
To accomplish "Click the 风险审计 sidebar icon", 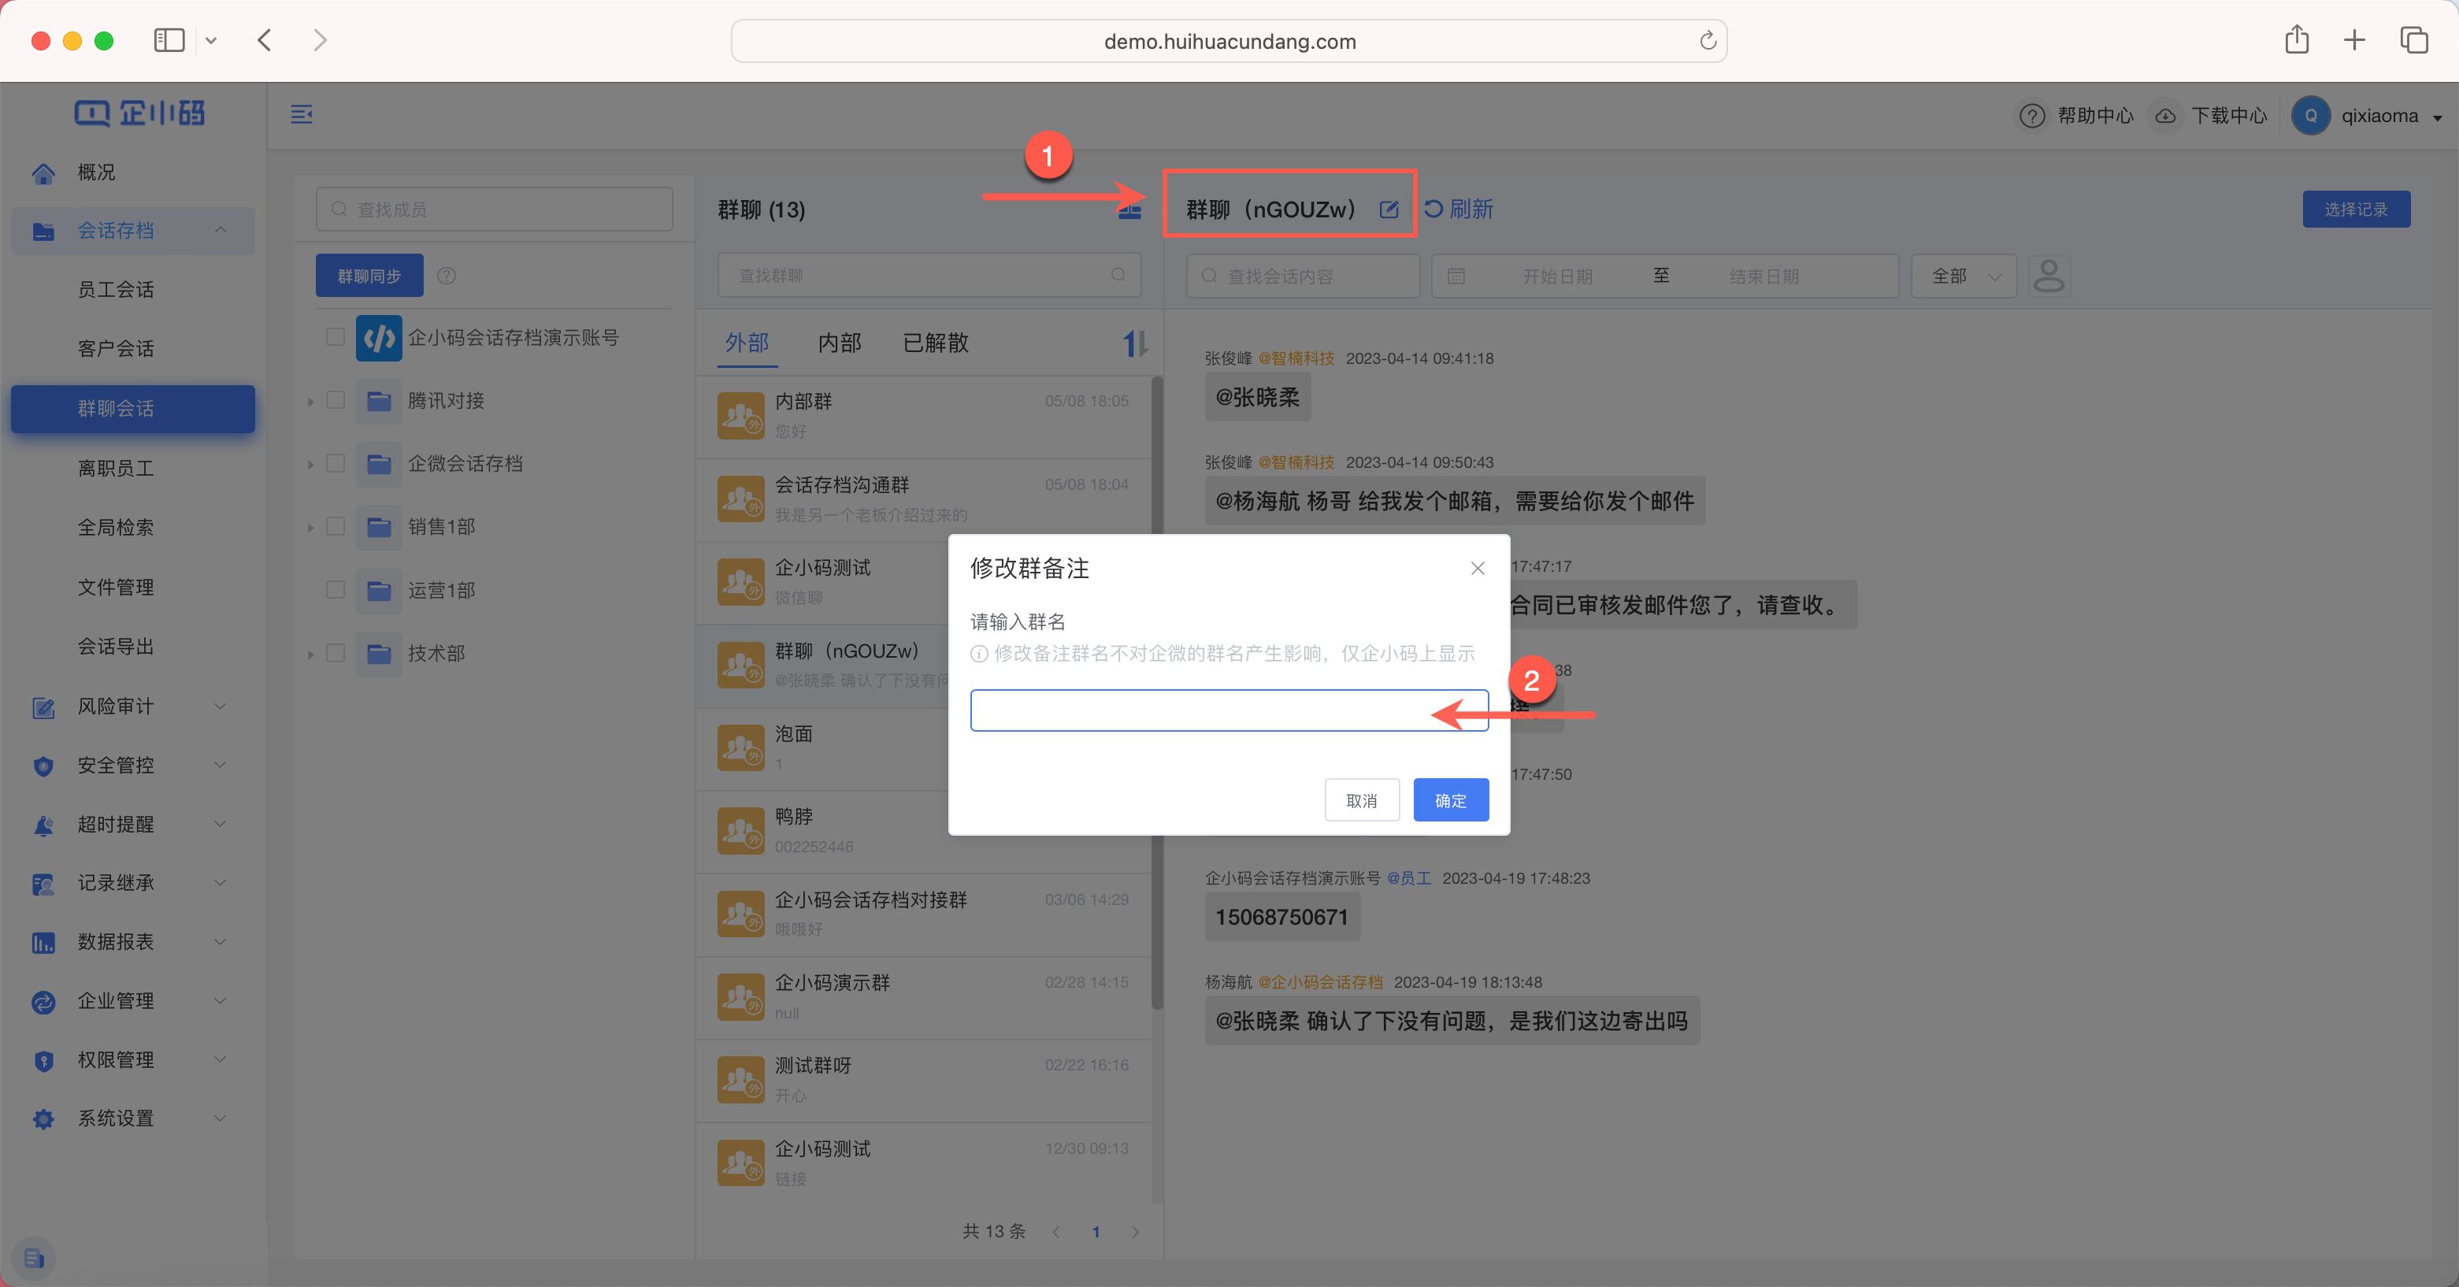I will 43,707.
